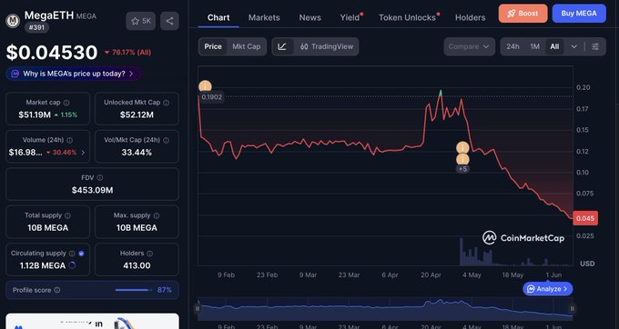Click the Boost button
Screen dimensions: 619x329
(x=523, y=14)
